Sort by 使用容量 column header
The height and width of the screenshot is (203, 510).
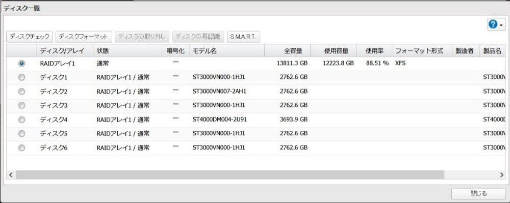point(334,50)
